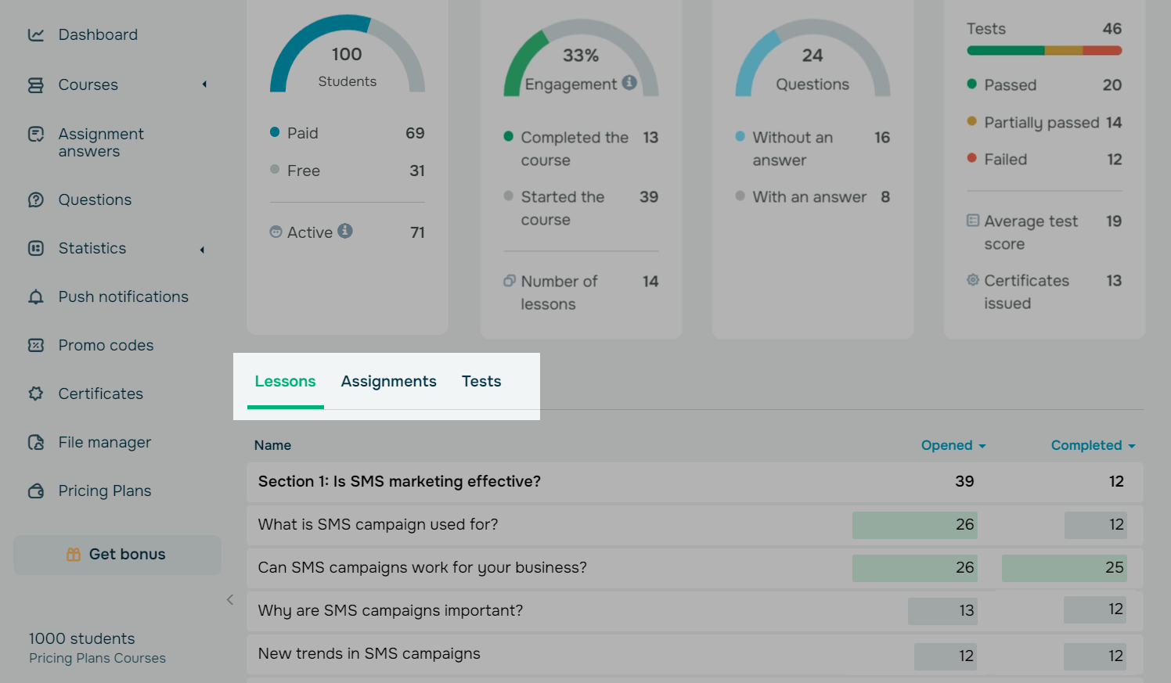This screenshot has height=683, width=1171.
Task: Click the File manager icon
Action: pos(36,443)
